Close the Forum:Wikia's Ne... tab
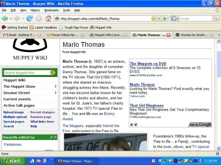221x165 pixels. pyautogui.click(x=83, y=35)
